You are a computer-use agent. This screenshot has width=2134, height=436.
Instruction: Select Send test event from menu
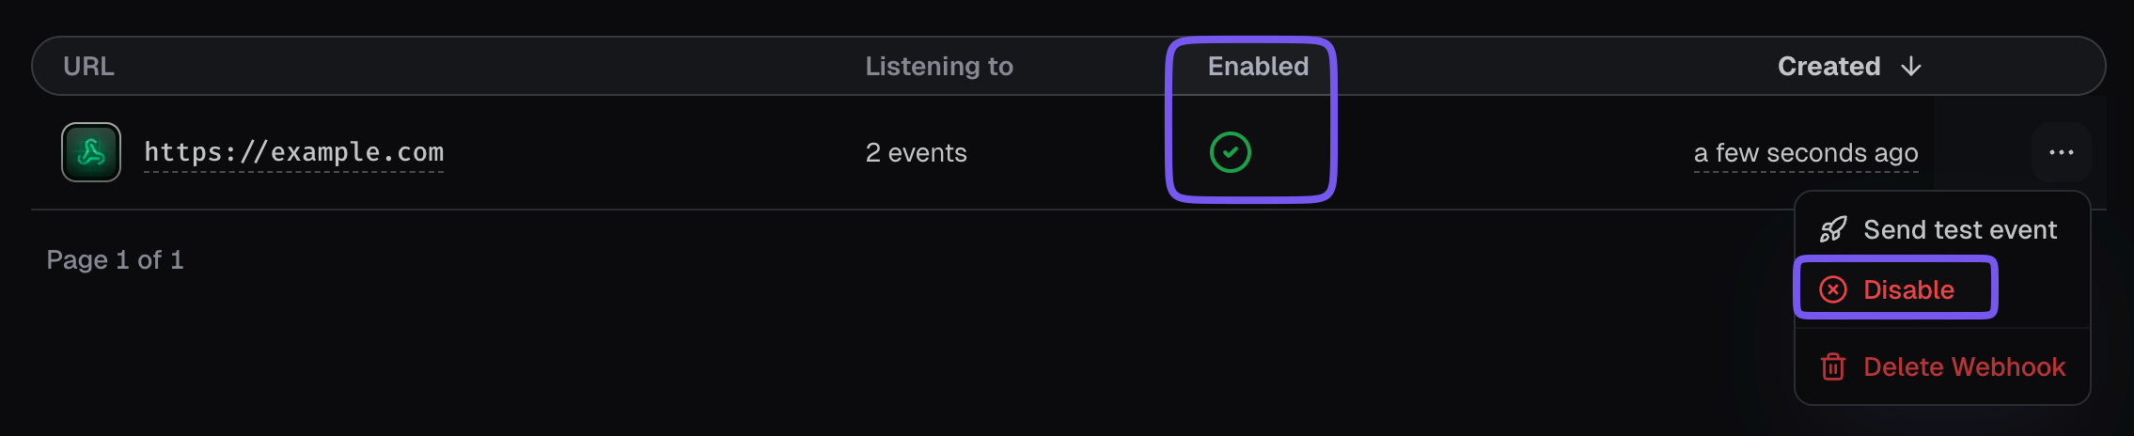click(x=1959, y=229)
